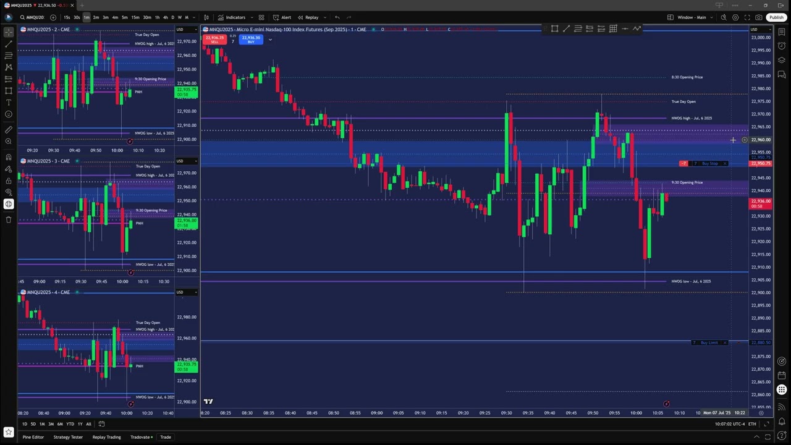Click the zigzag path tool in floating toolbar
Screen dimensions: 791x445
coord(637,28)
